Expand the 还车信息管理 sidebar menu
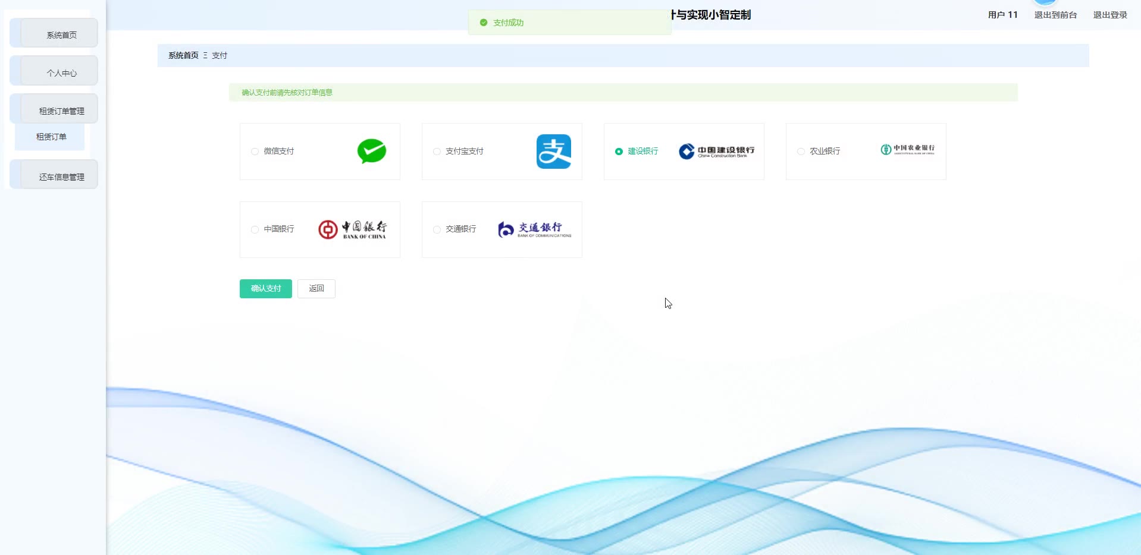The height and width of the screenshot is (555, 1141). coord(54,175)
